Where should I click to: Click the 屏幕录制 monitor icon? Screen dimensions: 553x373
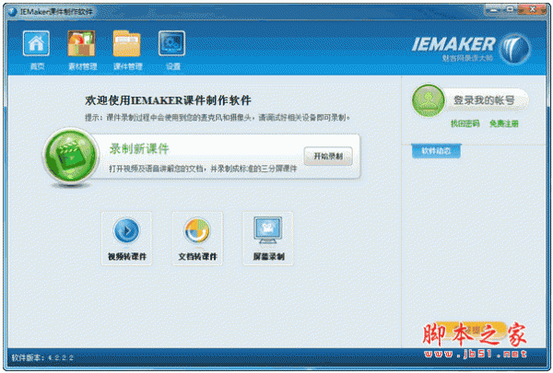pos(267,230)
